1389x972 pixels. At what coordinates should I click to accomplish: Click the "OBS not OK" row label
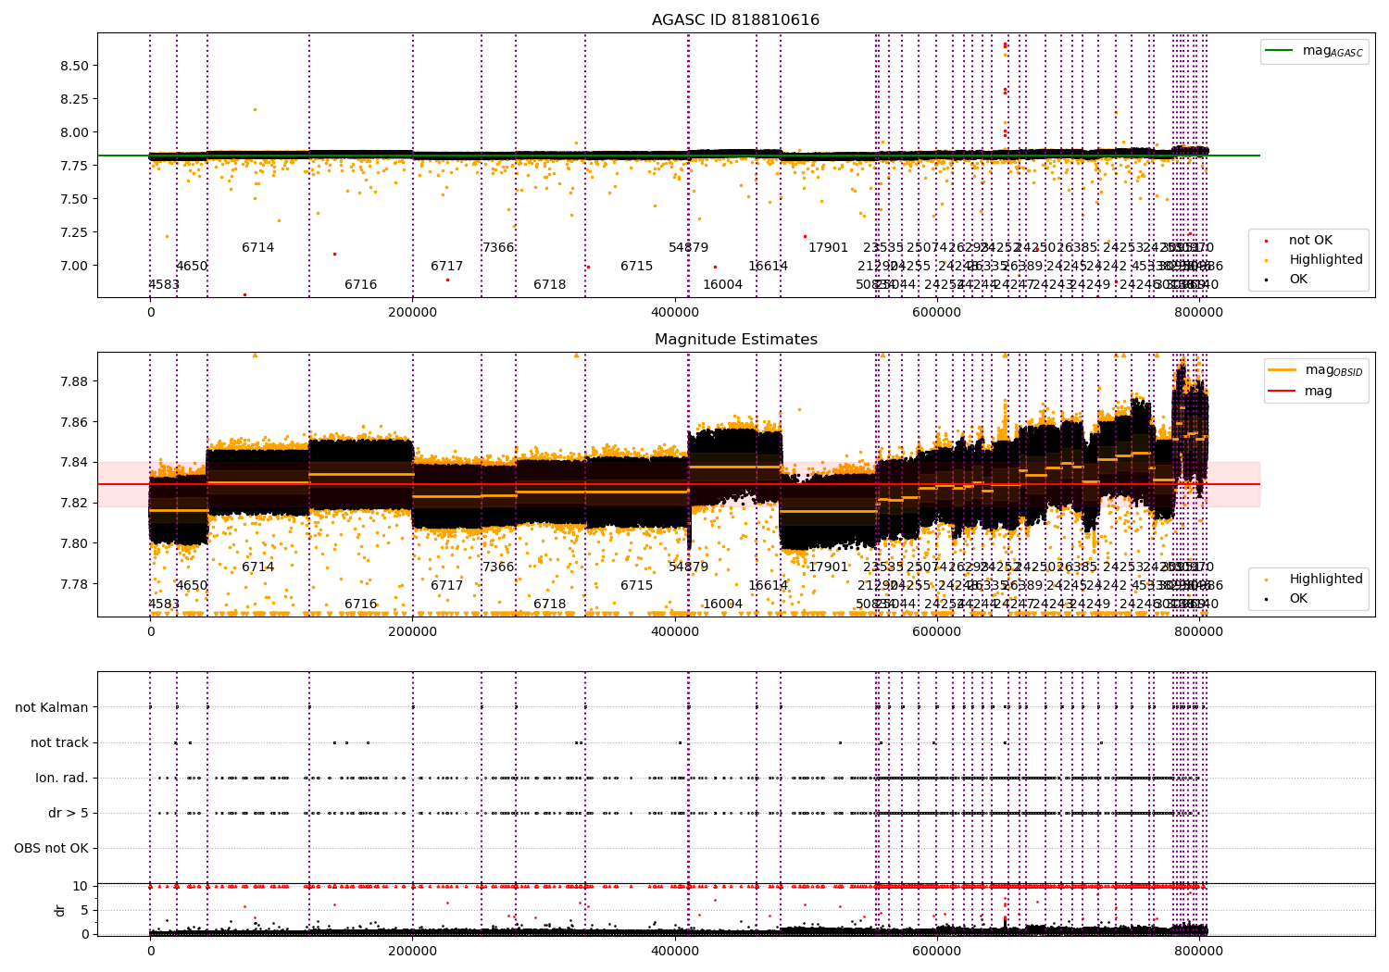[x=51, y=849]
